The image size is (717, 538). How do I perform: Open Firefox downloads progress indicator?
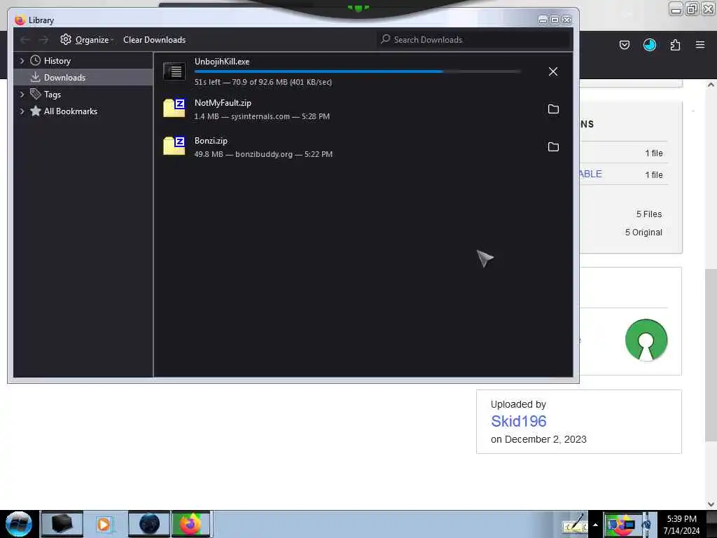tap(649, 45)
